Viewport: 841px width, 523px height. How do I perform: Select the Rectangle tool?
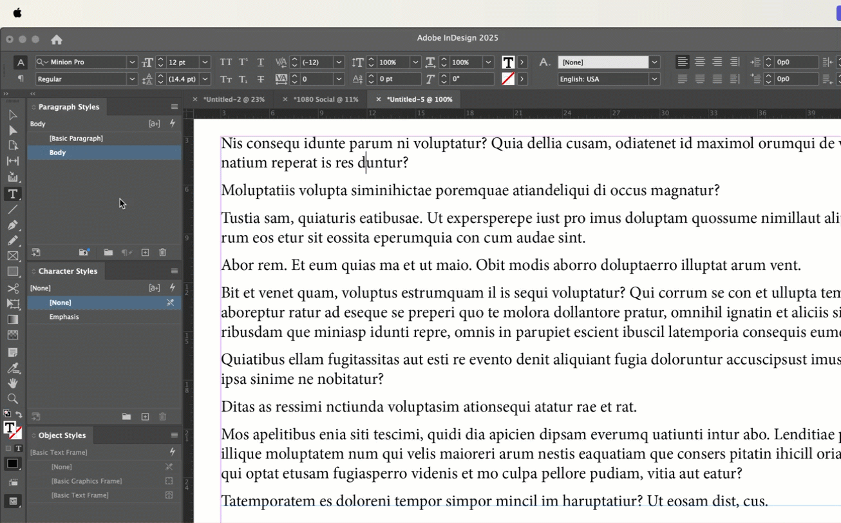[x=12, y=272]
